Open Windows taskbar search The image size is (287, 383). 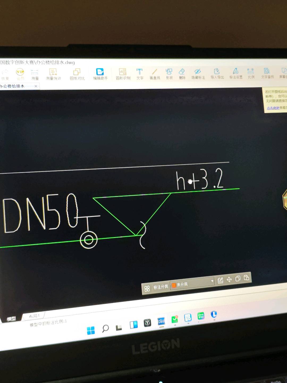click(105, 328)
